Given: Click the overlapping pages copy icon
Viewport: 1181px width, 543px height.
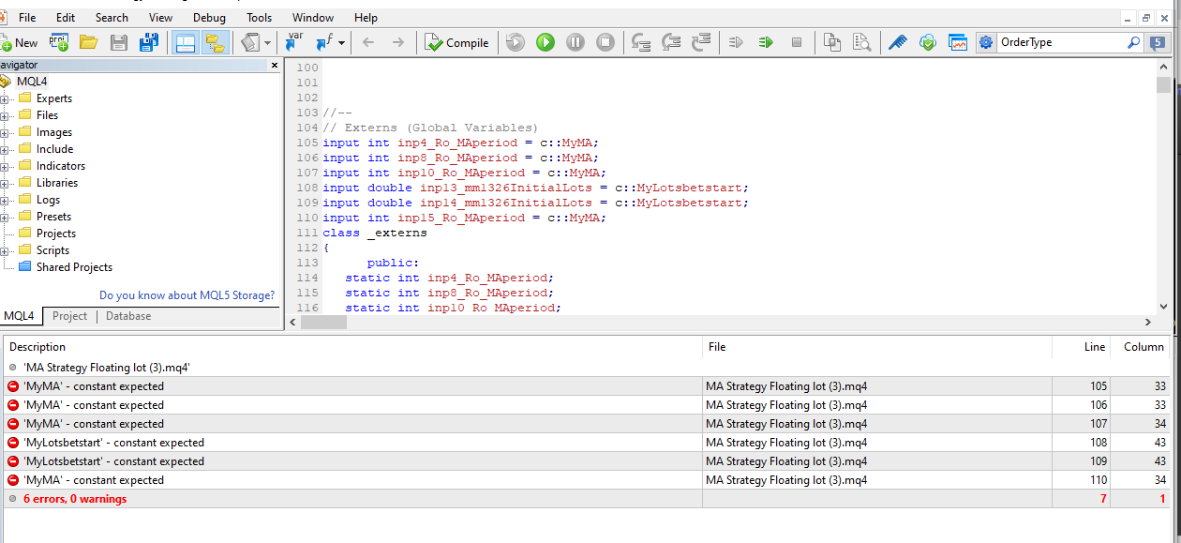Looking at the screenshot, I should 832,42.
